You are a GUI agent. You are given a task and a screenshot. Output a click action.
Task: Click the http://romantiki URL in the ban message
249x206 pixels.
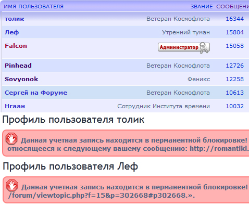[219, 149]
